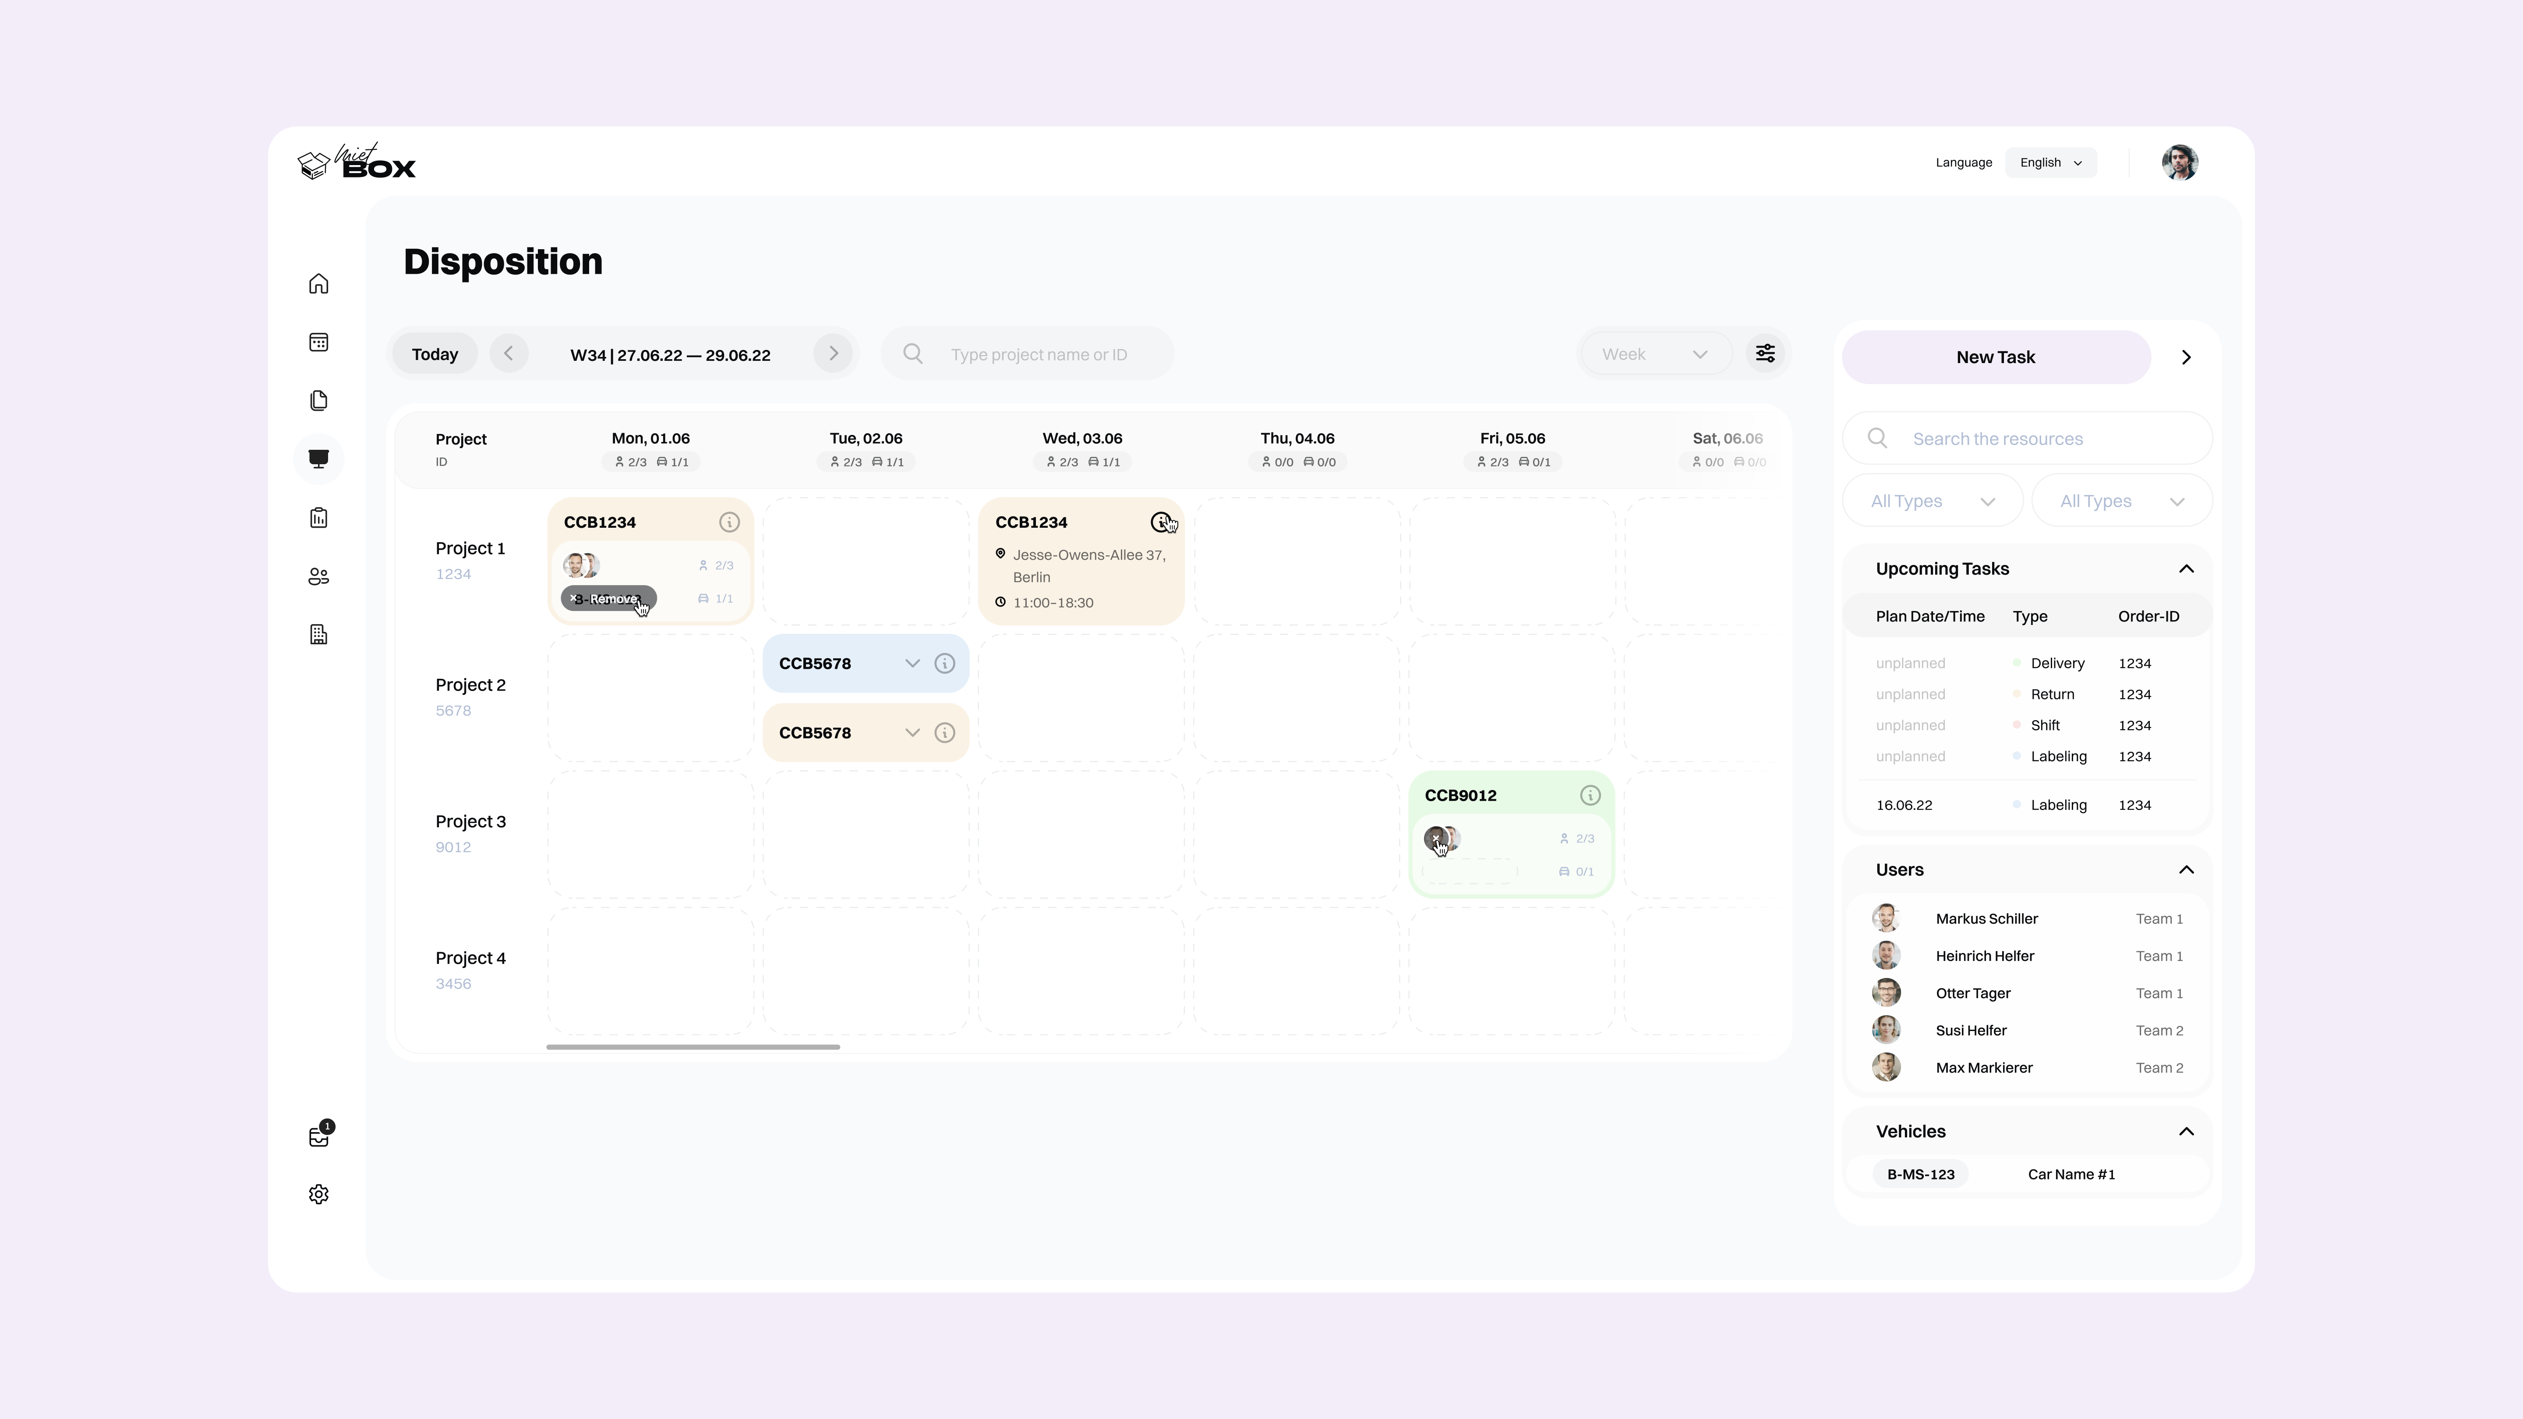Click the Today button
The width and height of the screenshot is (2523, 1419).
point(434,353)
